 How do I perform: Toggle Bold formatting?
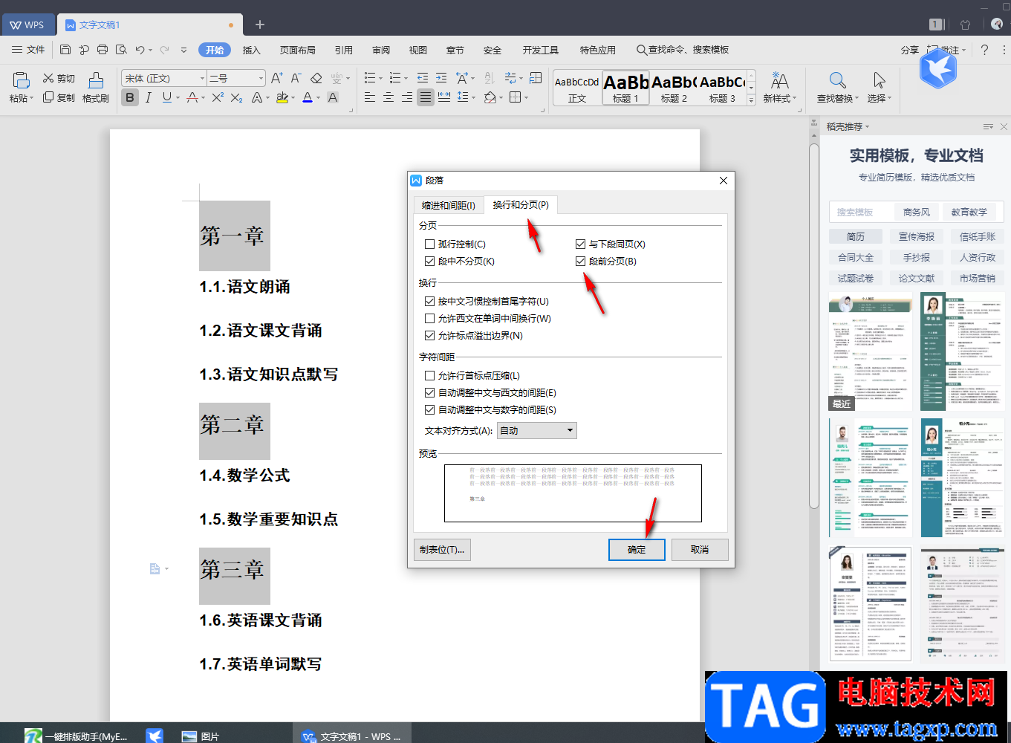(130, 97)
